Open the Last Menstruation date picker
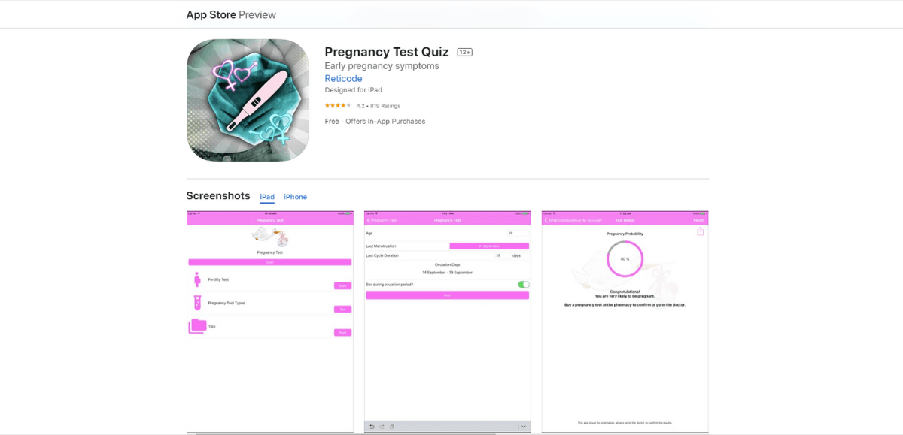This screenshot has width=903, height=435. tap(489, 246)
